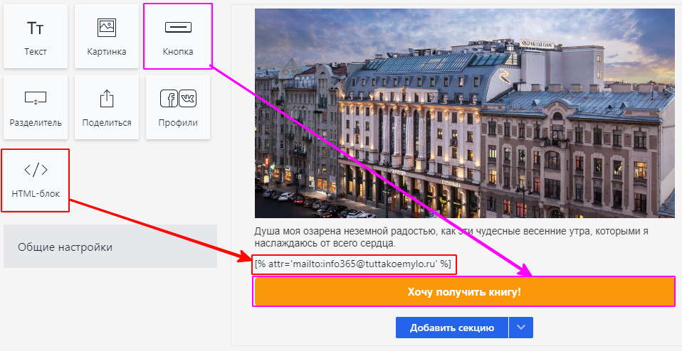This screenshot has height=351, width=682.
Task: Open the Общие настройки section
Action: click(x=110, y=247)
